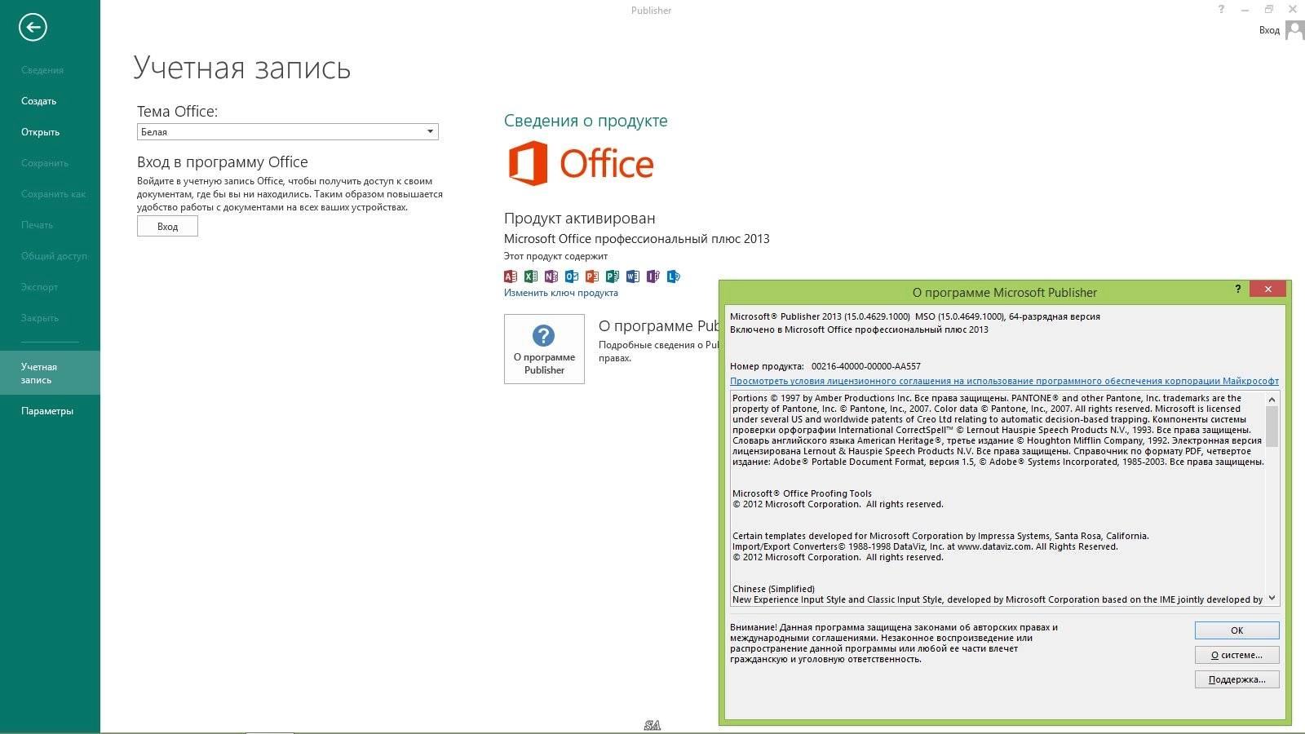Click the main window help question mark
The image size is (1305, 734).
click(1221, 10)
